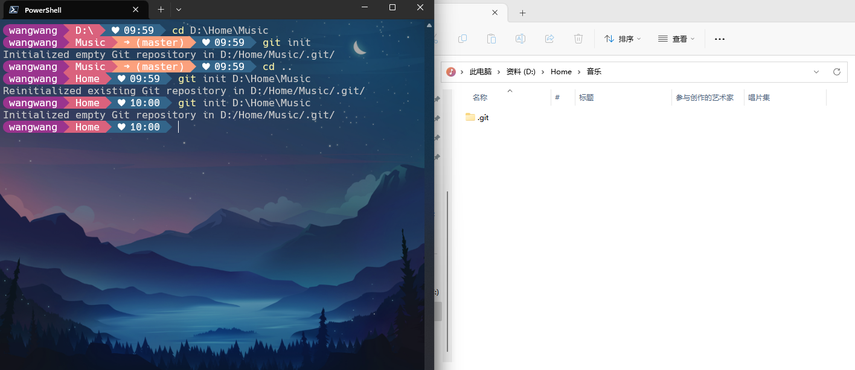Refresh the folder view in address bar
Viewport: 855px width, 370px height.
tap(836, 72)
